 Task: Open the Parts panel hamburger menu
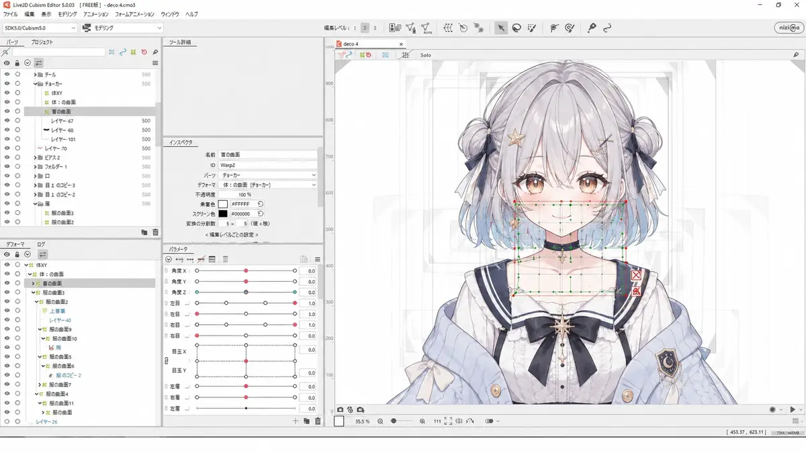155,63
